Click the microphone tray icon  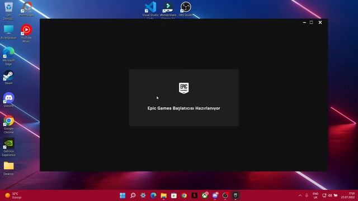pos(307,195)
